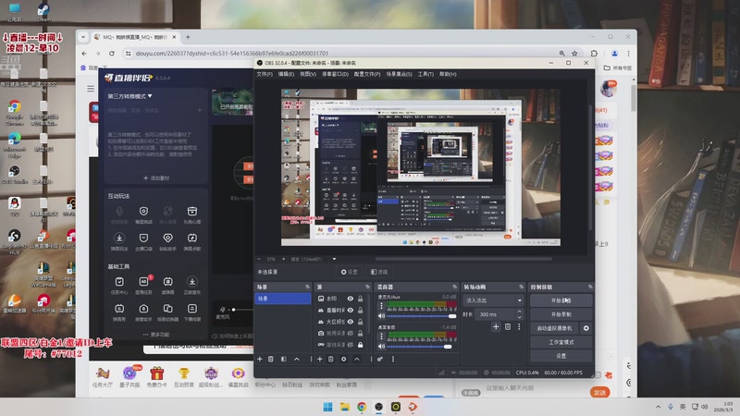Open the 淡入淡出 transition dropdown

tap(493, 300)
